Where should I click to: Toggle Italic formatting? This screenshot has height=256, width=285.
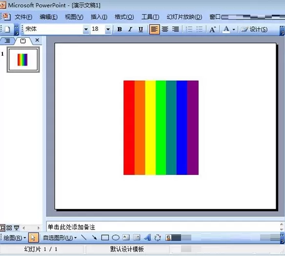(x=130, y=29)
